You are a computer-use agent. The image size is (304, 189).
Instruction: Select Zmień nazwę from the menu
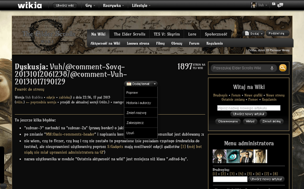click(x=141, y=113)
